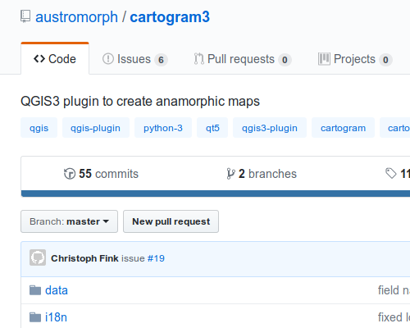
Task: View the 55 commits history
Action: coord(101,174)
